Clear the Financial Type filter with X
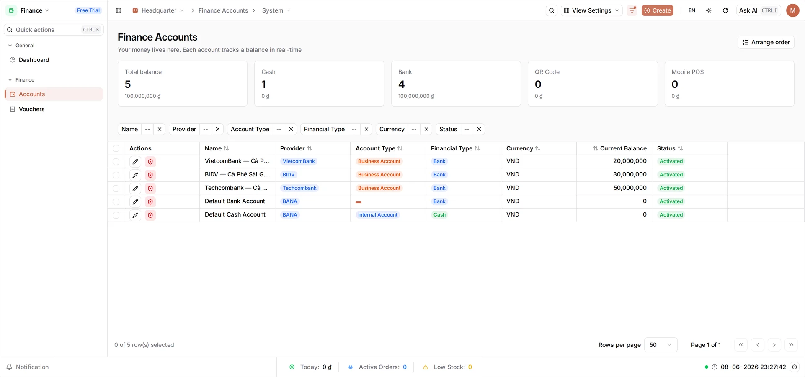Viewport: 805px width, 377px height. pos(366,129)
